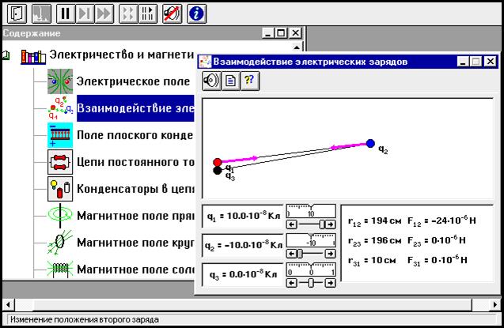The width and height of the screenshot is (504, 328).
Task: Click the small book icon left of tree
Action: click(6, 56)
